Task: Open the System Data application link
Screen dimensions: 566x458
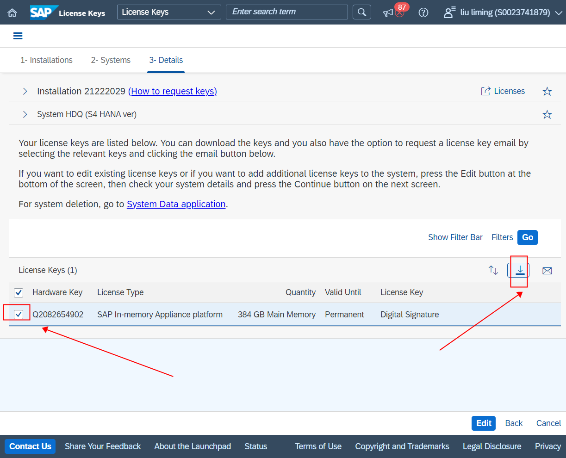Action: tap(176, 204)
